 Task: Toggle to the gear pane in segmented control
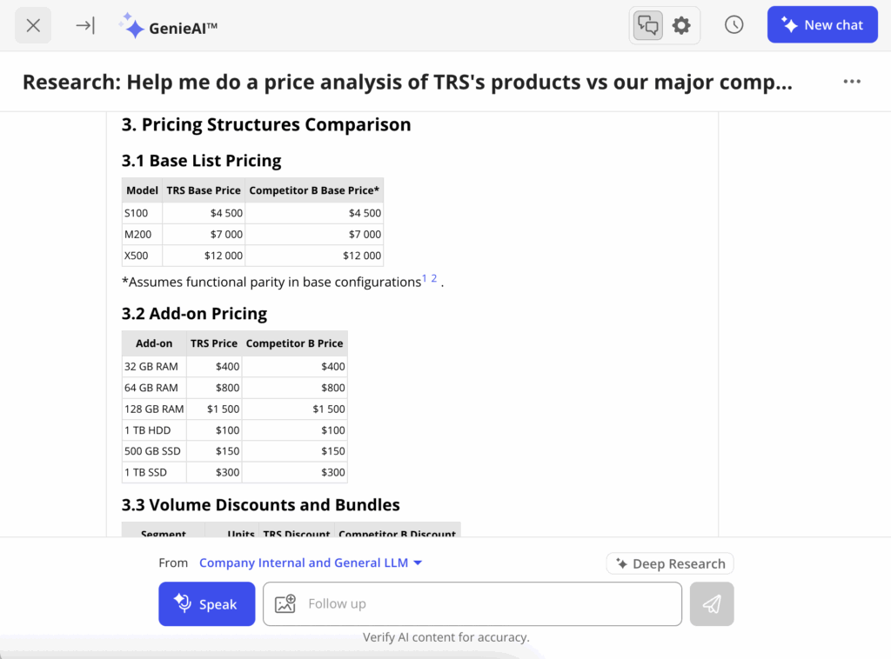coord(680,24)
